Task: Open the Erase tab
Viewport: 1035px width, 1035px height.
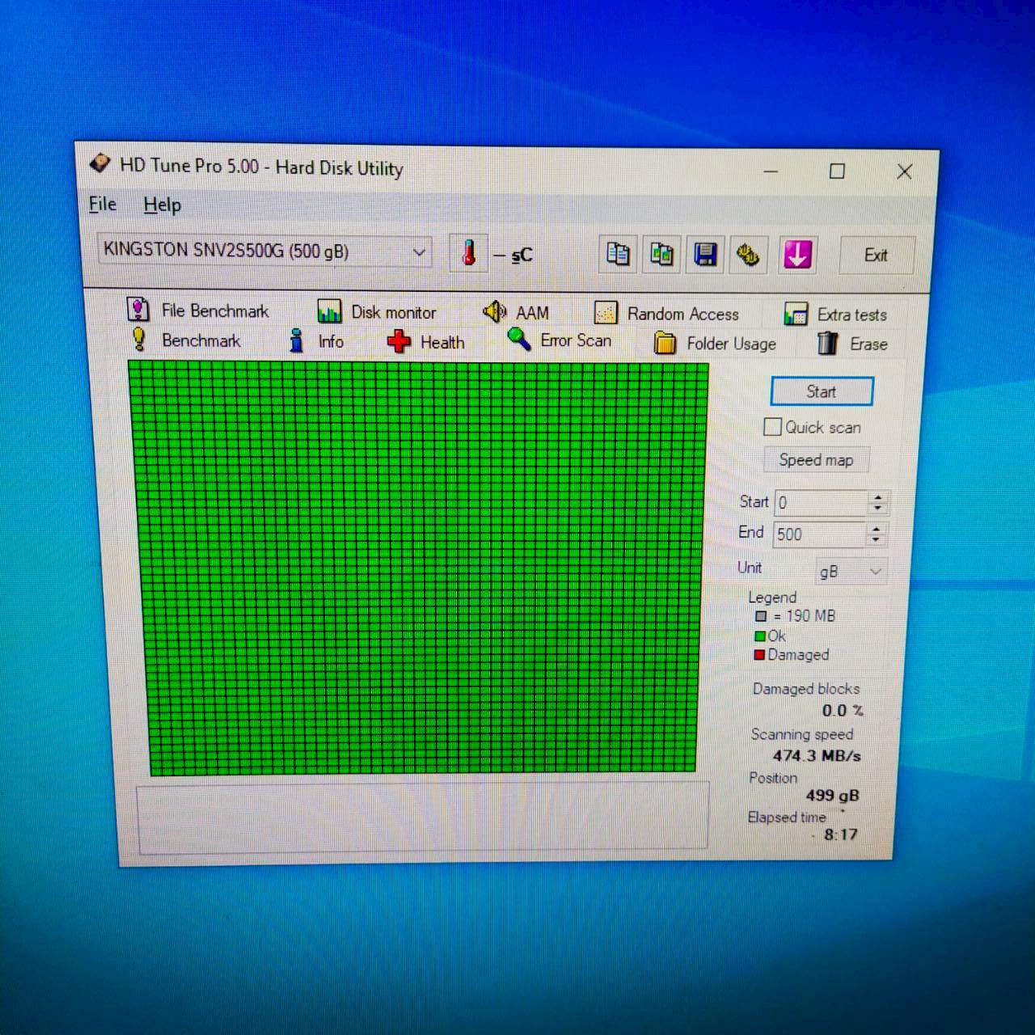Action: pos(853,344)
